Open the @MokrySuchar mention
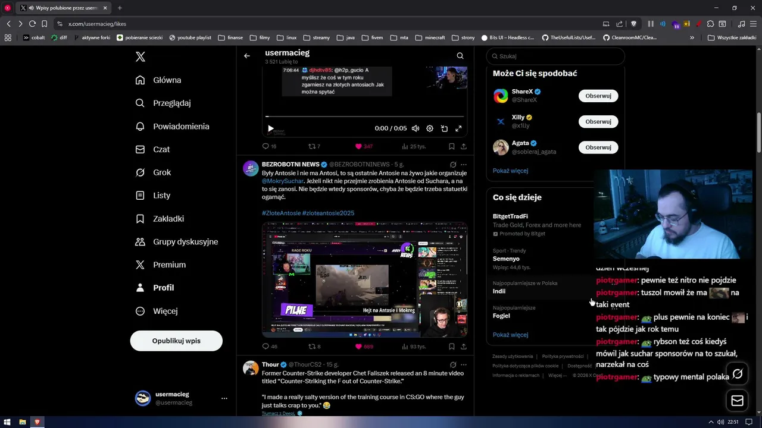This screenshot has height=428, width=762. 283,181
